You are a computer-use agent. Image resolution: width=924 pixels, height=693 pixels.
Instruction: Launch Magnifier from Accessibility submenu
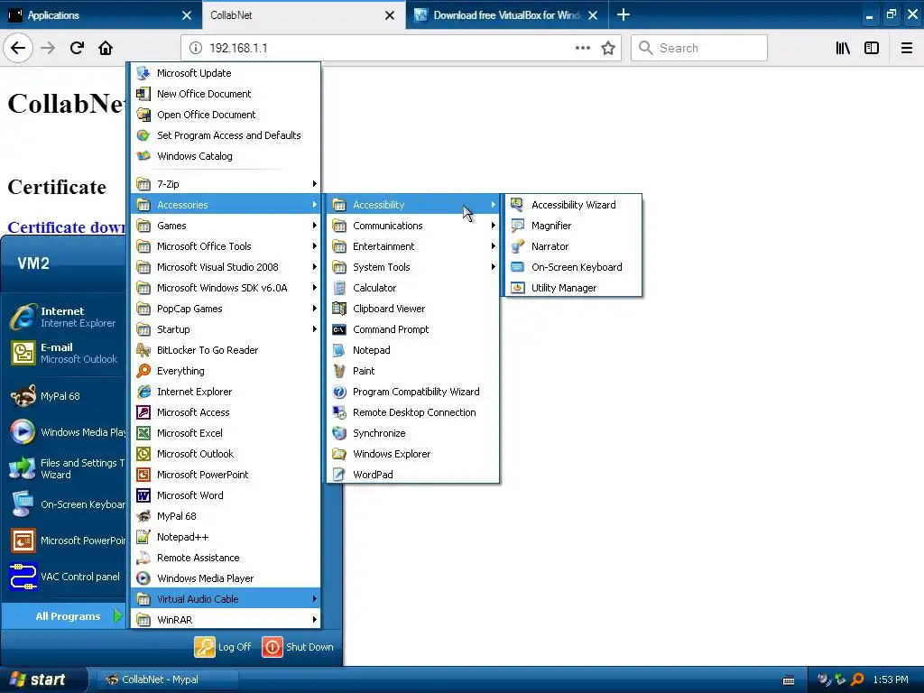[x=572, y=226]
